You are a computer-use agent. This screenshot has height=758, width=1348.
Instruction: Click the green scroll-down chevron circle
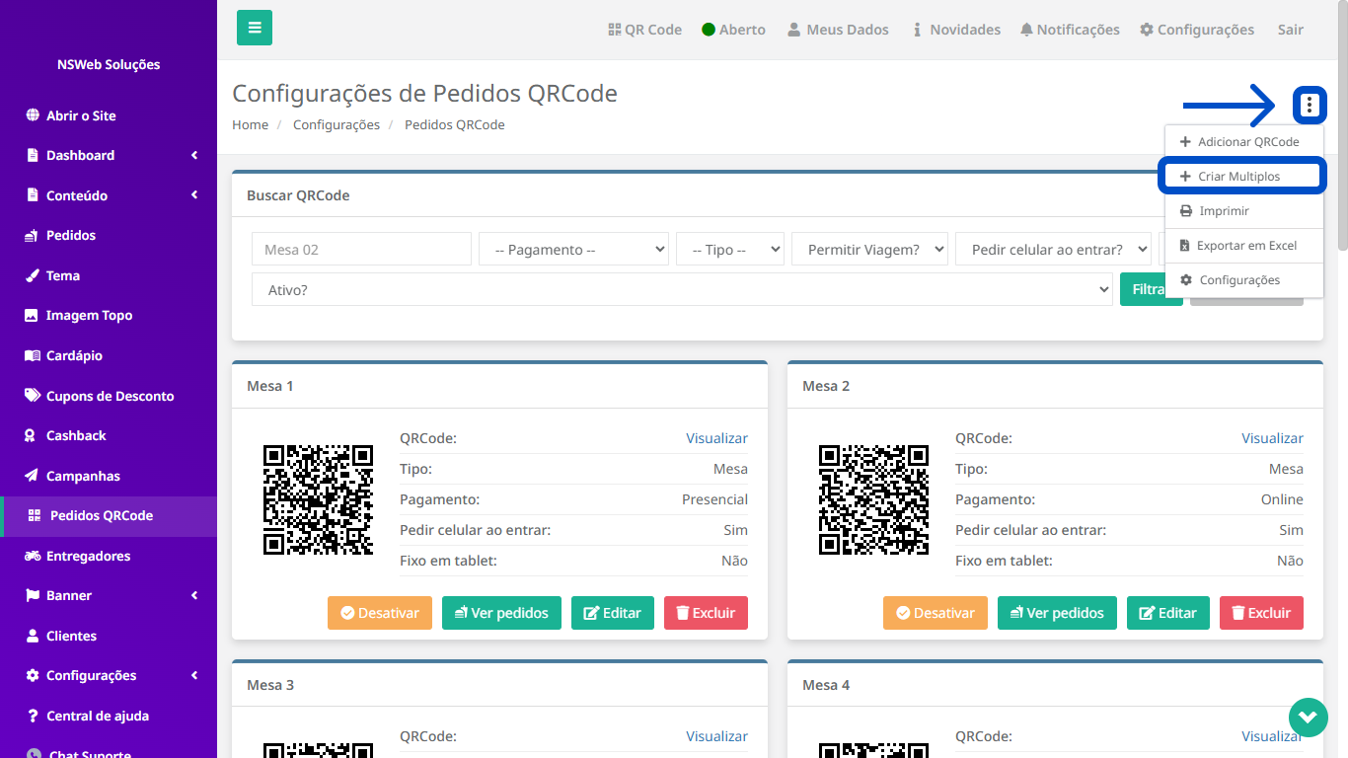pyautogui.click(x=1309, y=717)
